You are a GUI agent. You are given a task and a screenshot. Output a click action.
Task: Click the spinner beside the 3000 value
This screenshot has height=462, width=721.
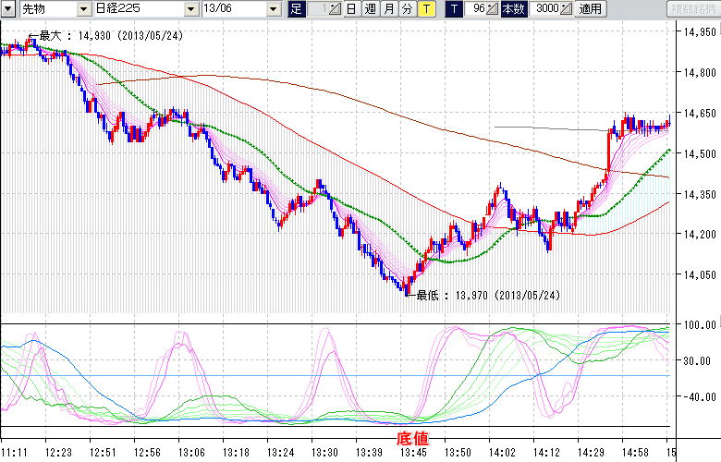(x=566, y=8)
